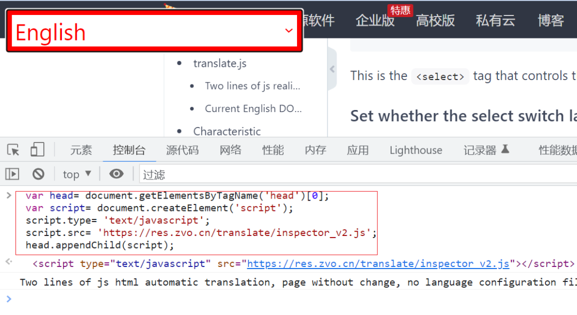The width and height of the screenshot is (577, 315).
Task: Toggle the live expression eye icon
Action: pyautogui.click(x=116, y=174)
